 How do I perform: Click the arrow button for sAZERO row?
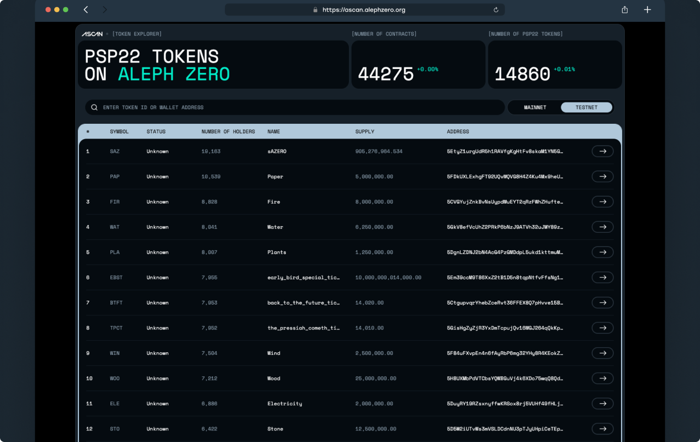coord(602,151)
